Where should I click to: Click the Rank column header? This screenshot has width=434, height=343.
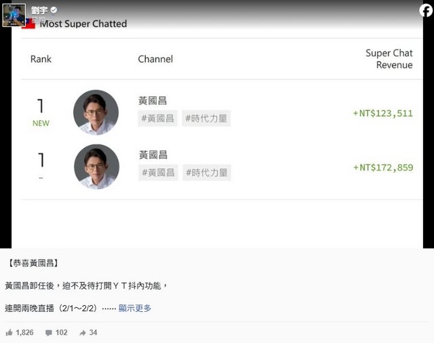pos(41,59)
